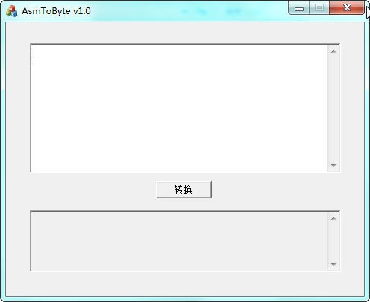
Task: Click the 转换 convert button
Action: pos(184,189)
